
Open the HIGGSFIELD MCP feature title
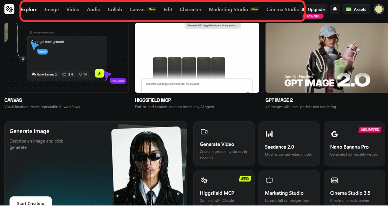point(153,100)
